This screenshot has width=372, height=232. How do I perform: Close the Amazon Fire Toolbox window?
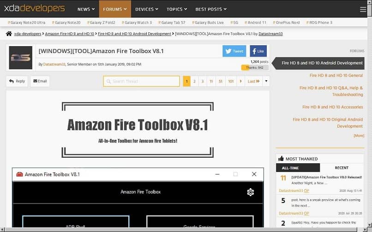(254, 174)
